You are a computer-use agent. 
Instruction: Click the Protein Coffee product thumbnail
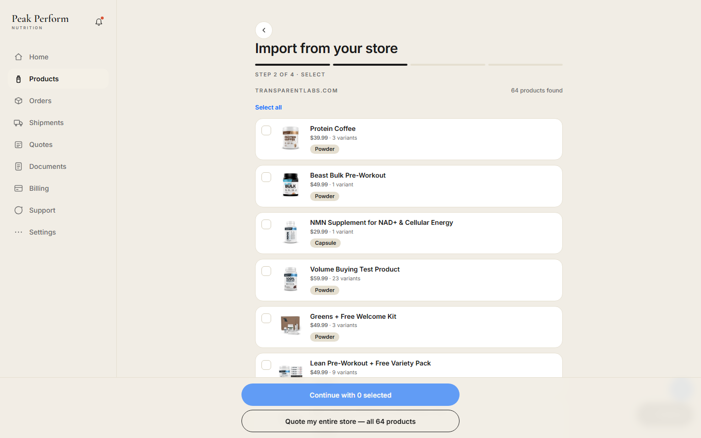291,138
